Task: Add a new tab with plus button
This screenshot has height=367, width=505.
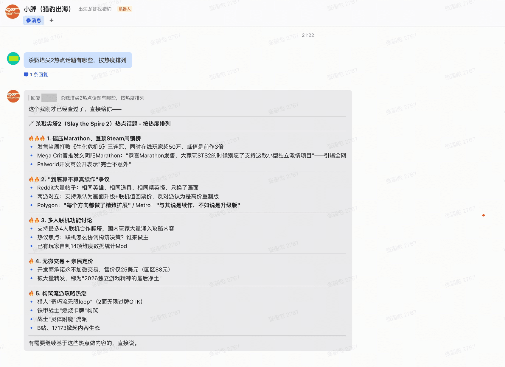Action: 52,21
